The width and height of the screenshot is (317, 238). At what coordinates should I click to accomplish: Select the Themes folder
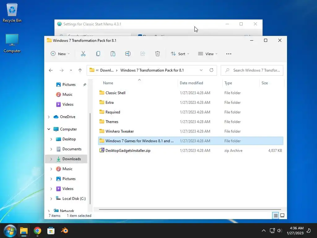coord(190,121)
